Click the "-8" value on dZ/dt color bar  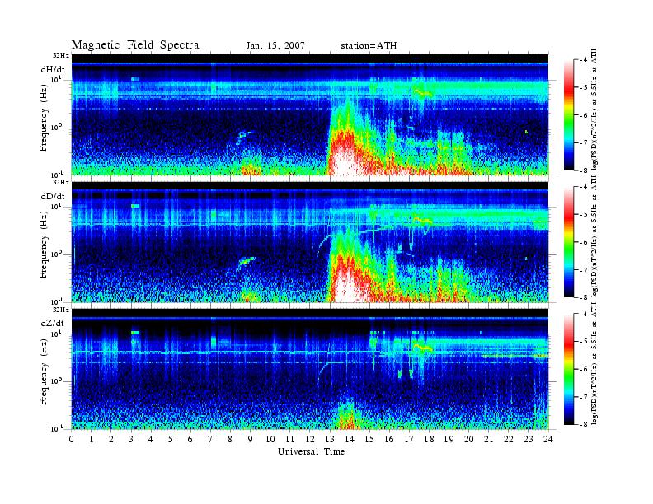(x=584, y=424)
